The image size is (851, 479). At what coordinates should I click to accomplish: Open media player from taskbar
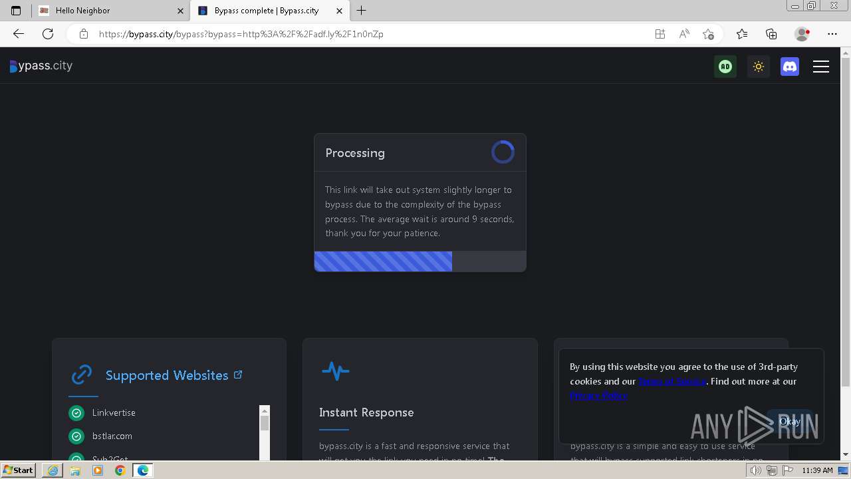point(98,470)
